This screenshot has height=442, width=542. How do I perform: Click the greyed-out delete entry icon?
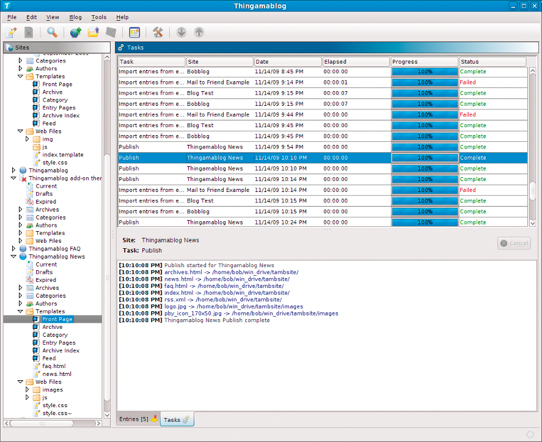tap(29, 32)
